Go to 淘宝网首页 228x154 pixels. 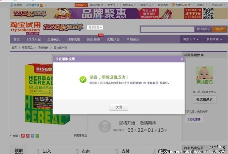point(97,5)
